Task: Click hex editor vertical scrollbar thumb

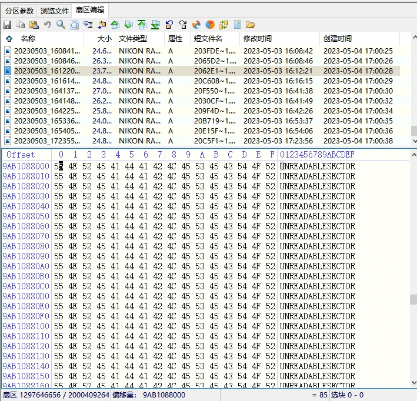Action: pos(413,299)
